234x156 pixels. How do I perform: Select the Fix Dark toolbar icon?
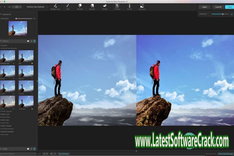pyautogui.click(x=105, y=6)
